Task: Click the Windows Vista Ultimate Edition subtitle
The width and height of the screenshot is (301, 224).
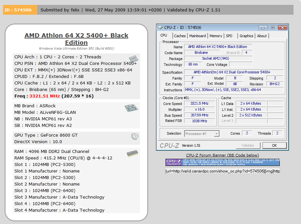Action: pyautogui.click(x=76, y=48)
